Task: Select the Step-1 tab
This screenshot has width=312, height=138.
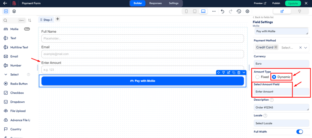Action: pyautogui.click(x=46, y=20)
